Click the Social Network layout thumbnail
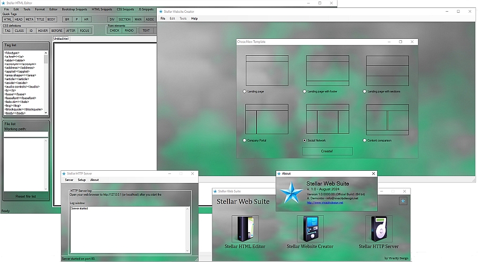The image size is (478, 262). pos(328,119)
